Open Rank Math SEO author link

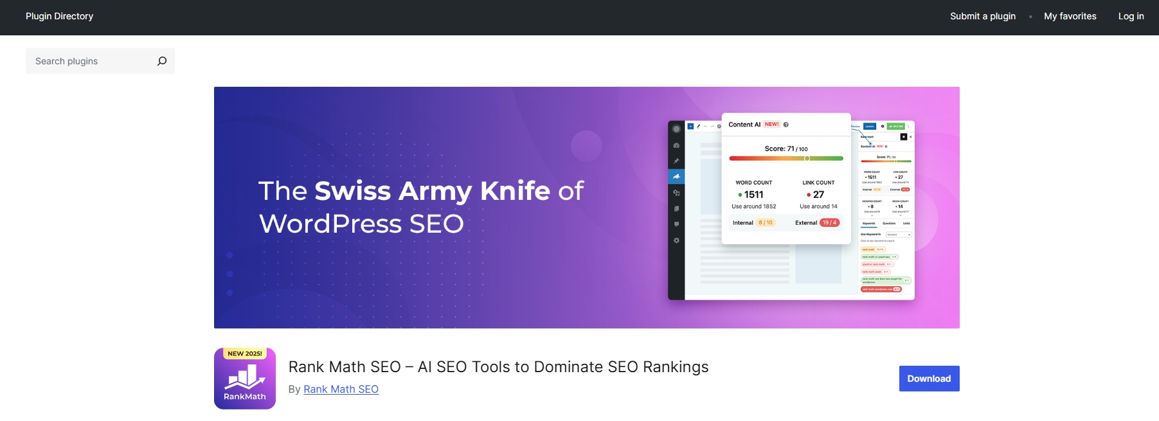point(341,389)
